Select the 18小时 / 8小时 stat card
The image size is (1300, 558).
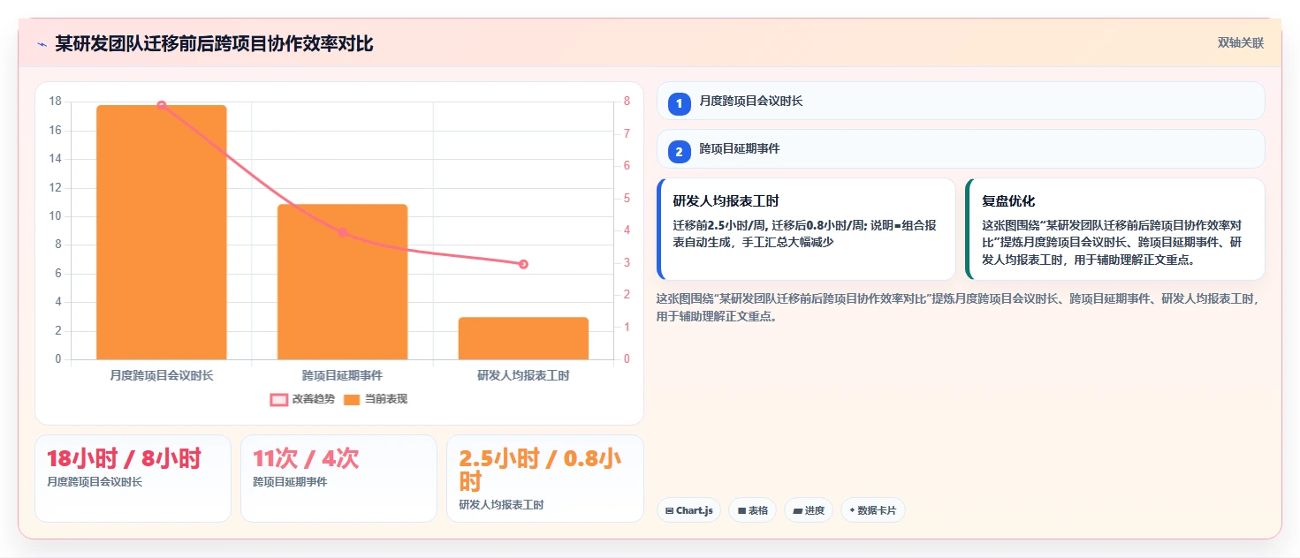click(x=133, y=478)
